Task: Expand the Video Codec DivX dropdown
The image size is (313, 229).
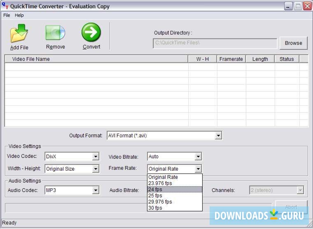Action: point(96,157)
